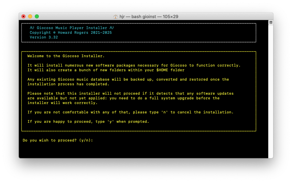
Task: Click the line about typing 'y' when prompted
Action: click(x=88, y=121)
